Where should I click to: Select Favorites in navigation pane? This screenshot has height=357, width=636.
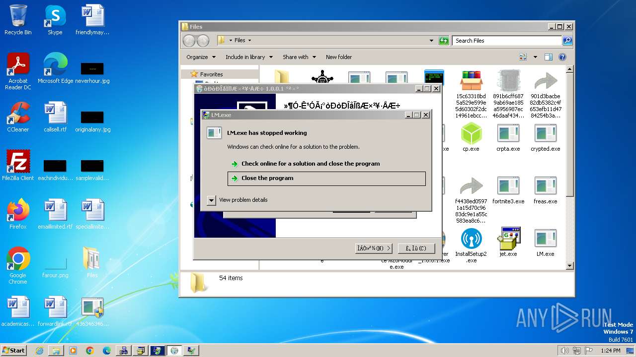click(211, 74)
